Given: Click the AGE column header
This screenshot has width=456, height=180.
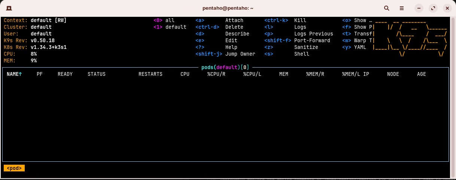Looking at the screenshot, I should (x=421, y=74).
